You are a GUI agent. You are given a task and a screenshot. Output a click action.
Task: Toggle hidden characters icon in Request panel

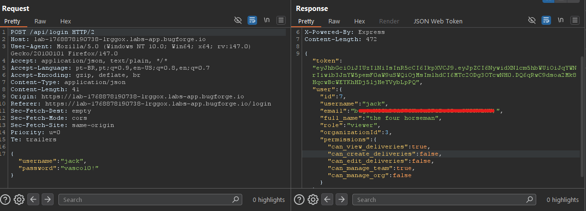coord(237,21)
